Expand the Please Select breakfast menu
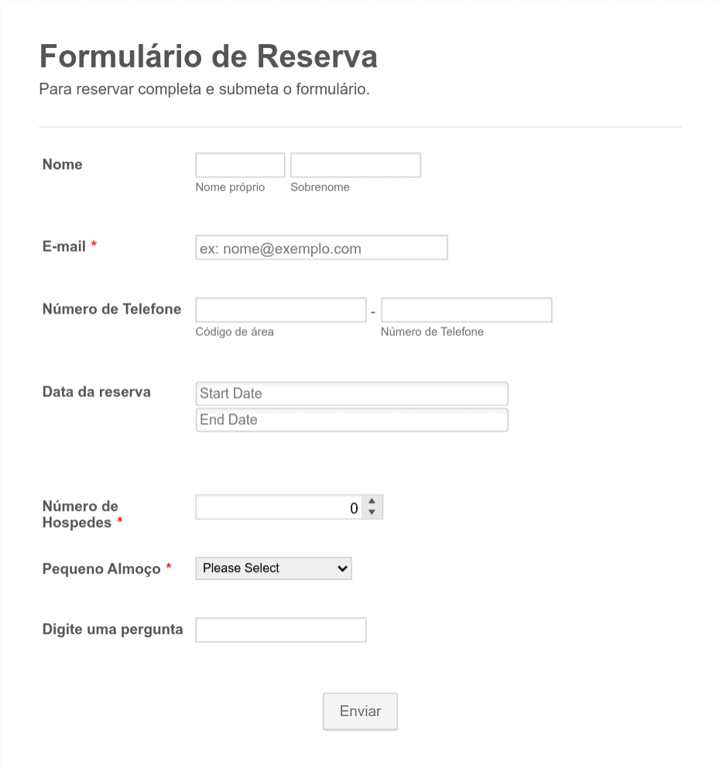The height and width of the screenshot is (768, 720). (273, 568)
